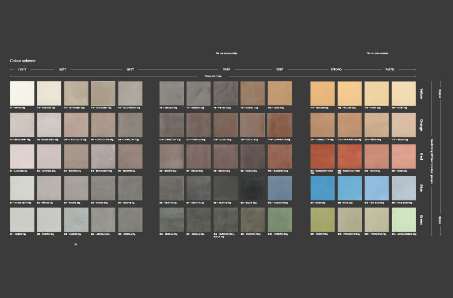Screen dimensions: 453x298
Task: Select the B9 Black colour swatch
Action: point(252,188)
